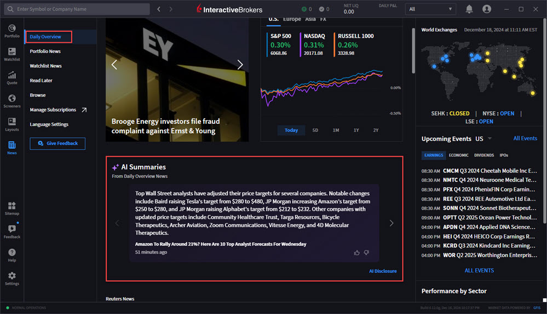Open the Help sidebar icon
547x314 pixels.
tap(12, 255)
